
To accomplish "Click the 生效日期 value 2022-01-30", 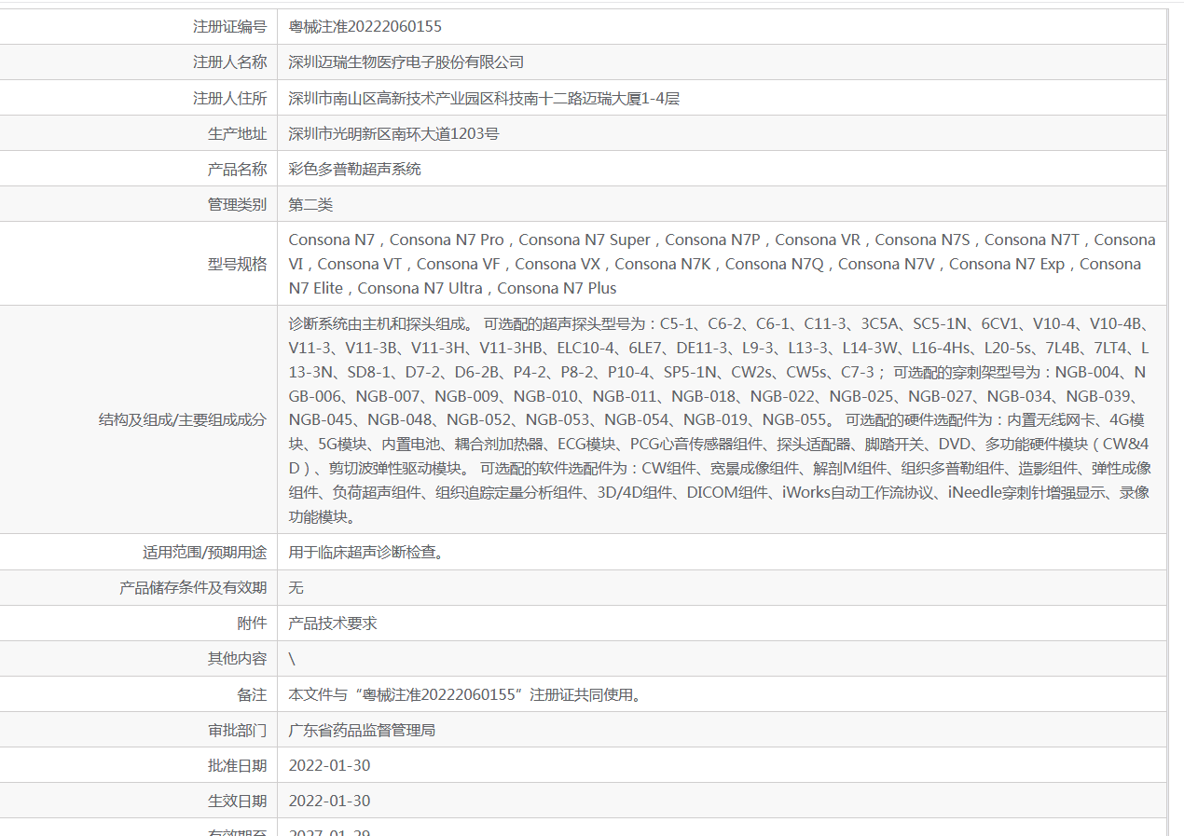I will (329, 801).
